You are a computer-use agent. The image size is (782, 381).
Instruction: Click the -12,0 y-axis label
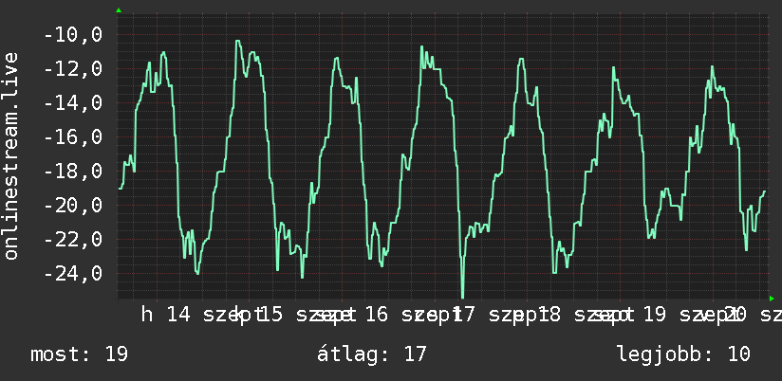tap(73, 69)
